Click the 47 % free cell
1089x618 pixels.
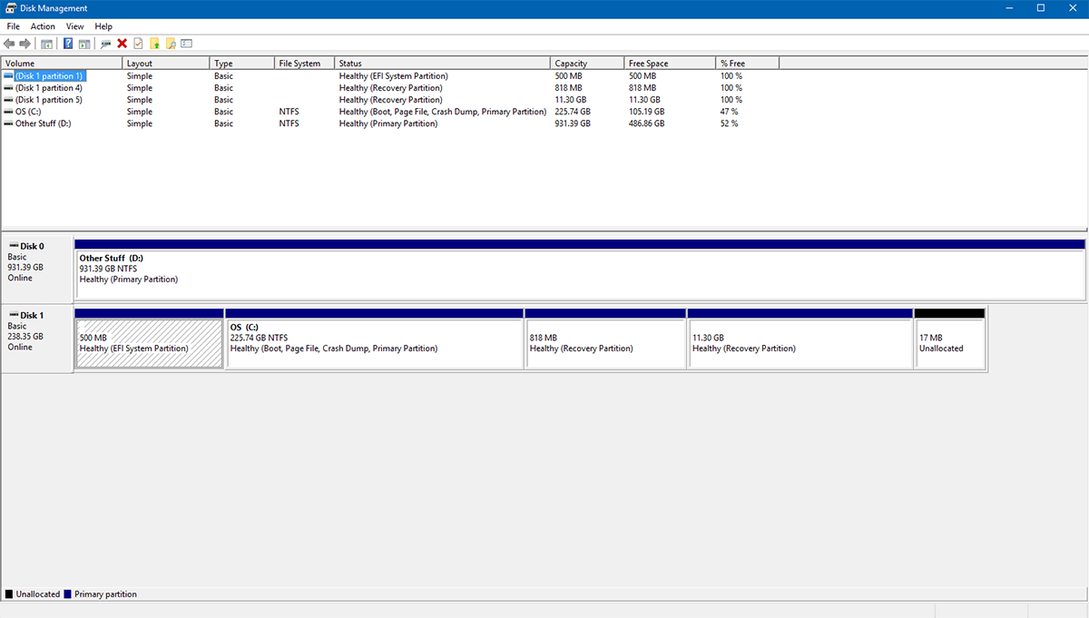point(729,112)
